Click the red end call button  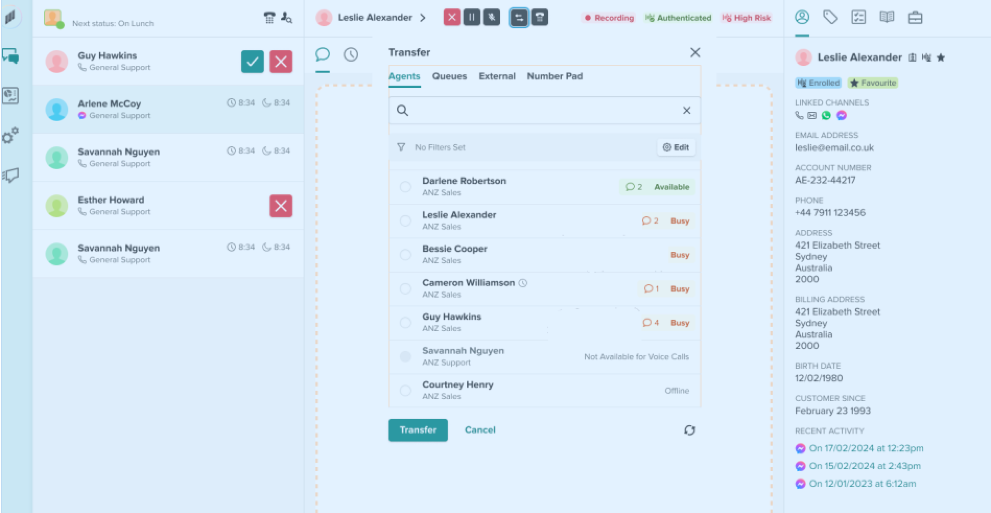click(x=452, y=17)
